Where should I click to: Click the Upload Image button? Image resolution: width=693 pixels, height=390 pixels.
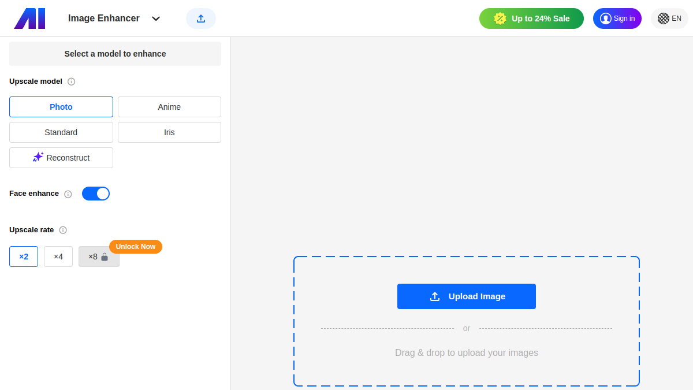click(467, 296)
